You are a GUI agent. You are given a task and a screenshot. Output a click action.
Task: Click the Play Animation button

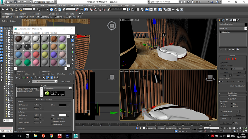pyautogui.click(x=227, y=128)
